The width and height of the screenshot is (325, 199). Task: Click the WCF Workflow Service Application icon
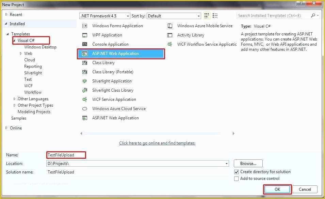[x=170, y=44]
